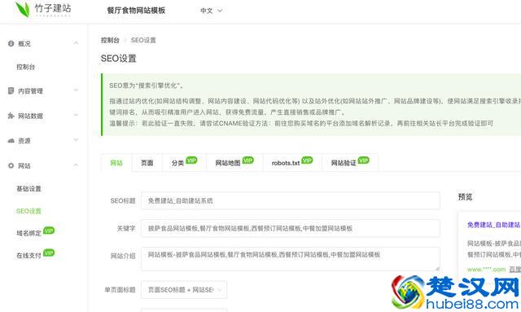Open 基础设置 in the sidebar
The height and width of the screenshot is (312, 521).
[29, 189]
